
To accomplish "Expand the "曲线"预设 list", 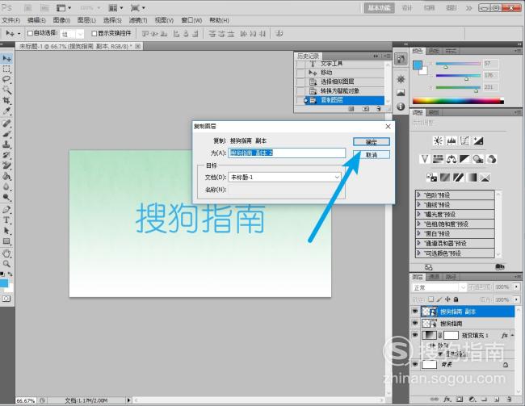I will click(x=418, y=204).
